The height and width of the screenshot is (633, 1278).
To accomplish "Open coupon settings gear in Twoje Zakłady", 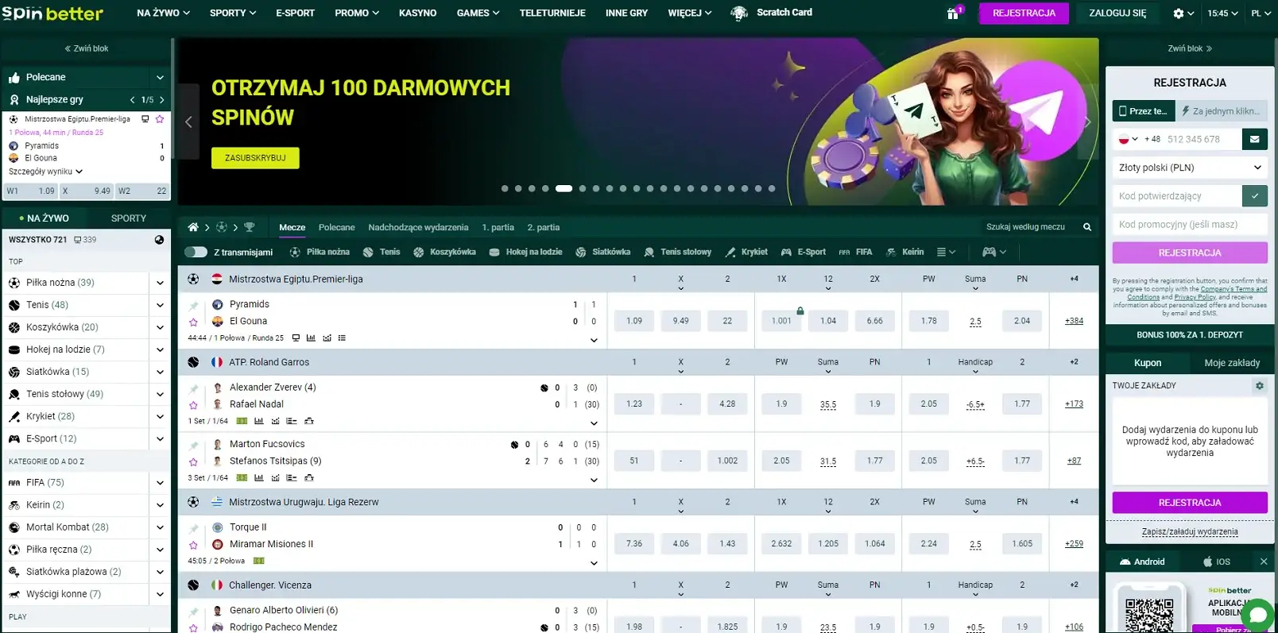I will tap(1259, 386).
